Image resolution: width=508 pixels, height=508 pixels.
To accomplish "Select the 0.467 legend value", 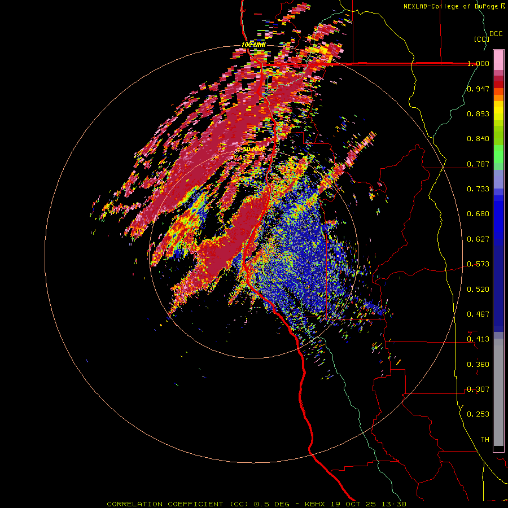I will pos(478,314).
